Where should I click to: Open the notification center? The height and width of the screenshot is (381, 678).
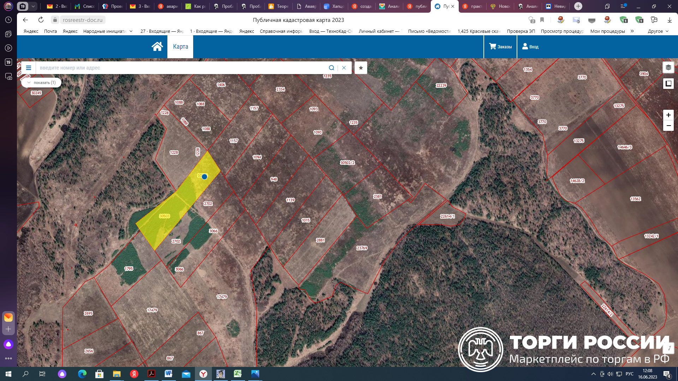click(x=667, y=374)
